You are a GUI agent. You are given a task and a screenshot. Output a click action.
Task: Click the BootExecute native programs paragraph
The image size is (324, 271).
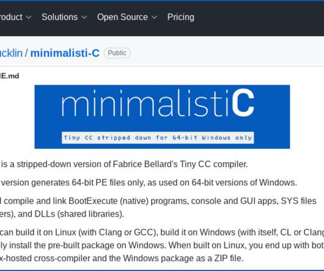[x=158, y=207]
